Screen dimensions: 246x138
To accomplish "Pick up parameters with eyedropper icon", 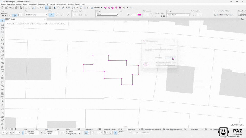I will [63, 8].
